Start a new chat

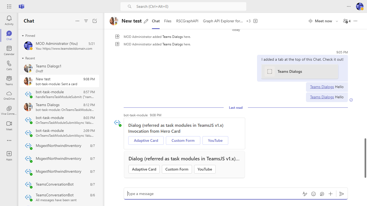95,21
